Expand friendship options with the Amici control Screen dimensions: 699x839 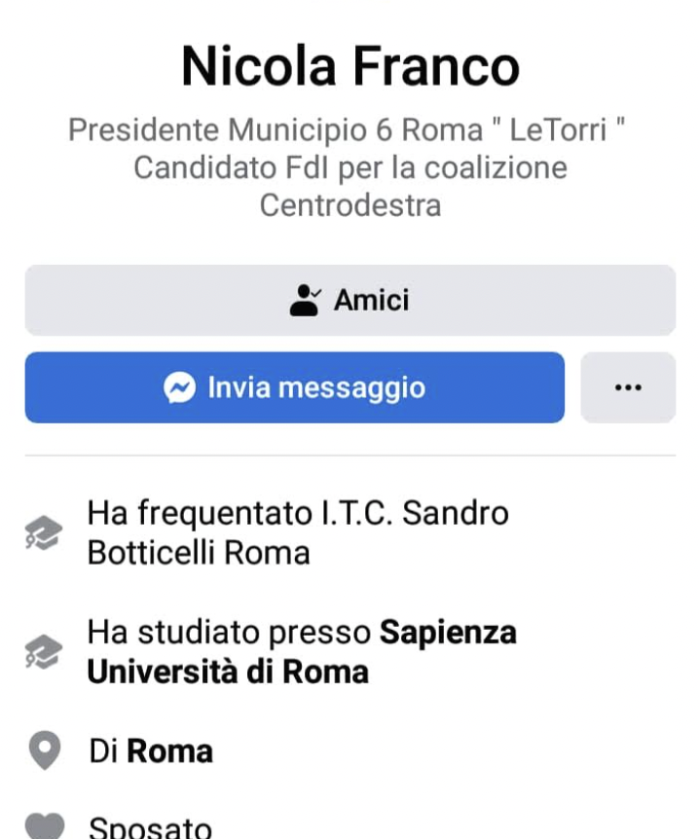(349, 298)
